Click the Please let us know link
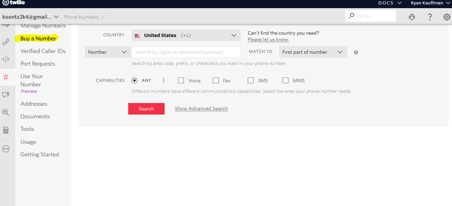This screenshot has height=206, width=452. click(x=268, y=39)
